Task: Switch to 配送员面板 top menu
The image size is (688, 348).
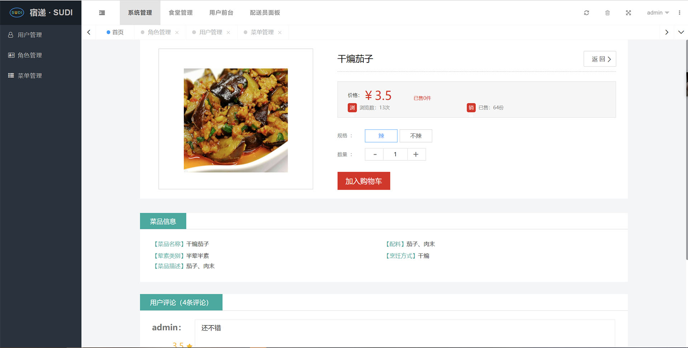Action: 265,13
